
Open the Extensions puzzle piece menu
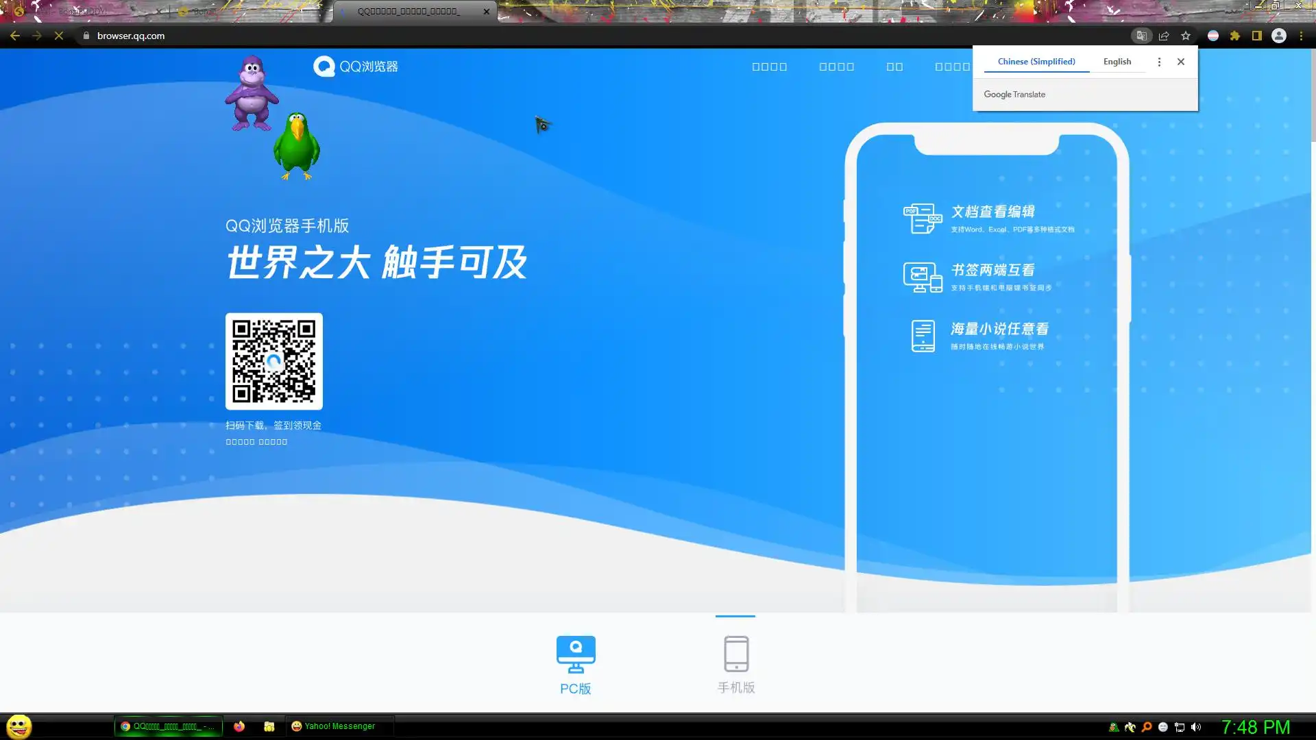tap(1235, 36)
